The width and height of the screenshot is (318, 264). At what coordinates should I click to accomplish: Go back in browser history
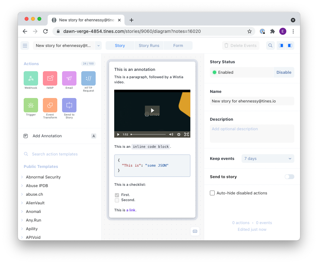point(25,31)
